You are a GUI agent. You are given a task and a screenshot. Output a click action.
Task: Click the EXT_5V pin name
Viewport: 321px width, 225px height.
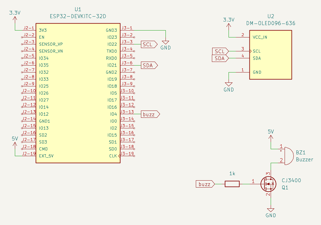pyautogui.click(x=46, y=156)
